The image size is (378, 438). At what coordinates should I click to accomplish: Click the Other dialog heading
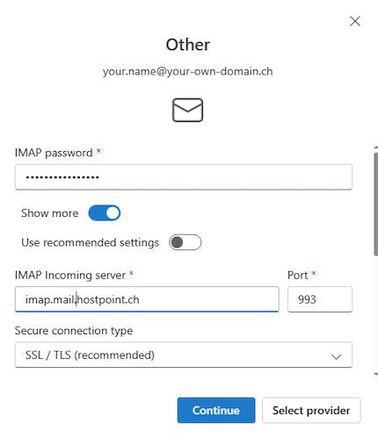[188, 45]
